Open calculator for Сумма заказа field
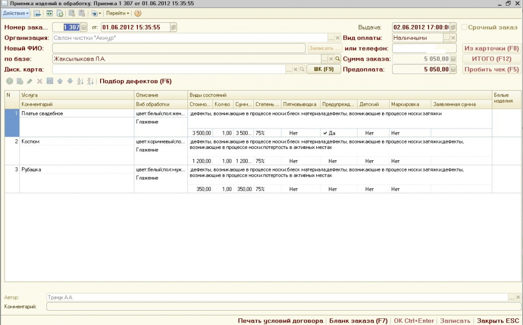523x325 pixels. pos(453,59)
